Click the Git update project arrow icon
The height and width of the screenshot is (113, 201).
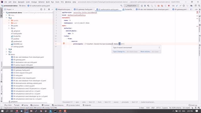click(177, 6)
